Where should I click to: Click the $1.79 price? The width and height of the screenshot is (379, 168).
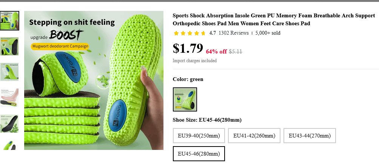coord(188,49)
